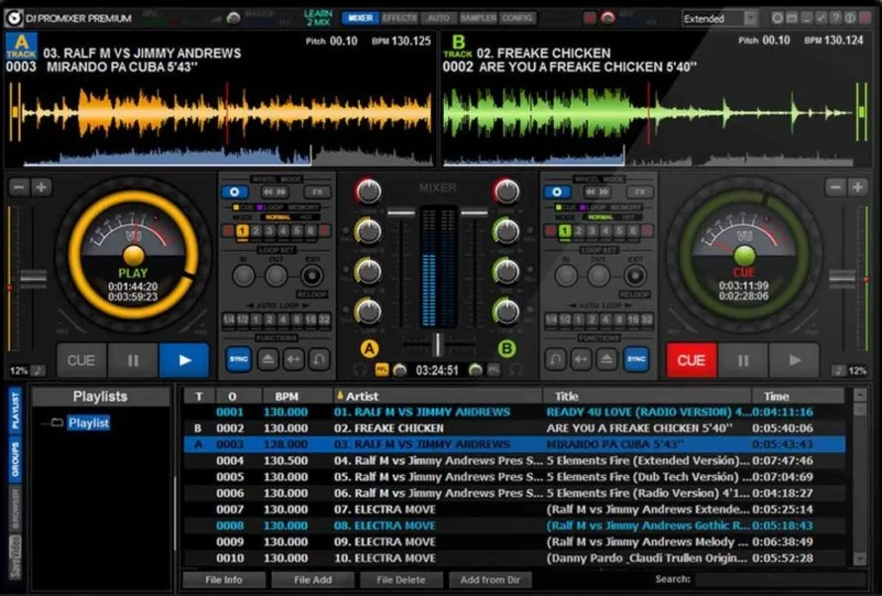Set loop IN point on deck A
The image size is (882, 596).
(244, 276)
